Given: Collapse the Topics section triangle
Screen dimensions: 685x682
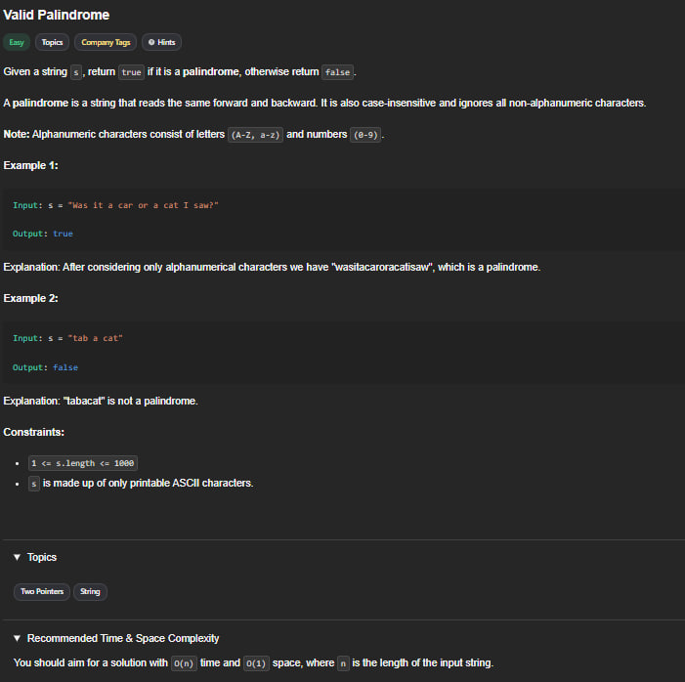Looking at the screenshot, I should point(17,557).
